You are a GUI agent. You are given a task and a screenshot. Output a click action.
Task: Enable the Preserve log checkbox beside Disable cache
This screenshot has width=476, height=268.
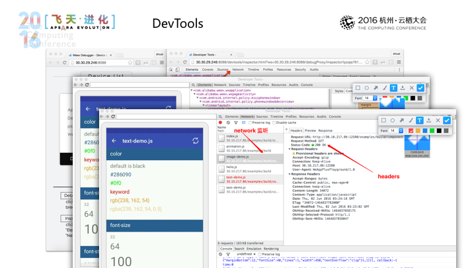tap(250, 123)
